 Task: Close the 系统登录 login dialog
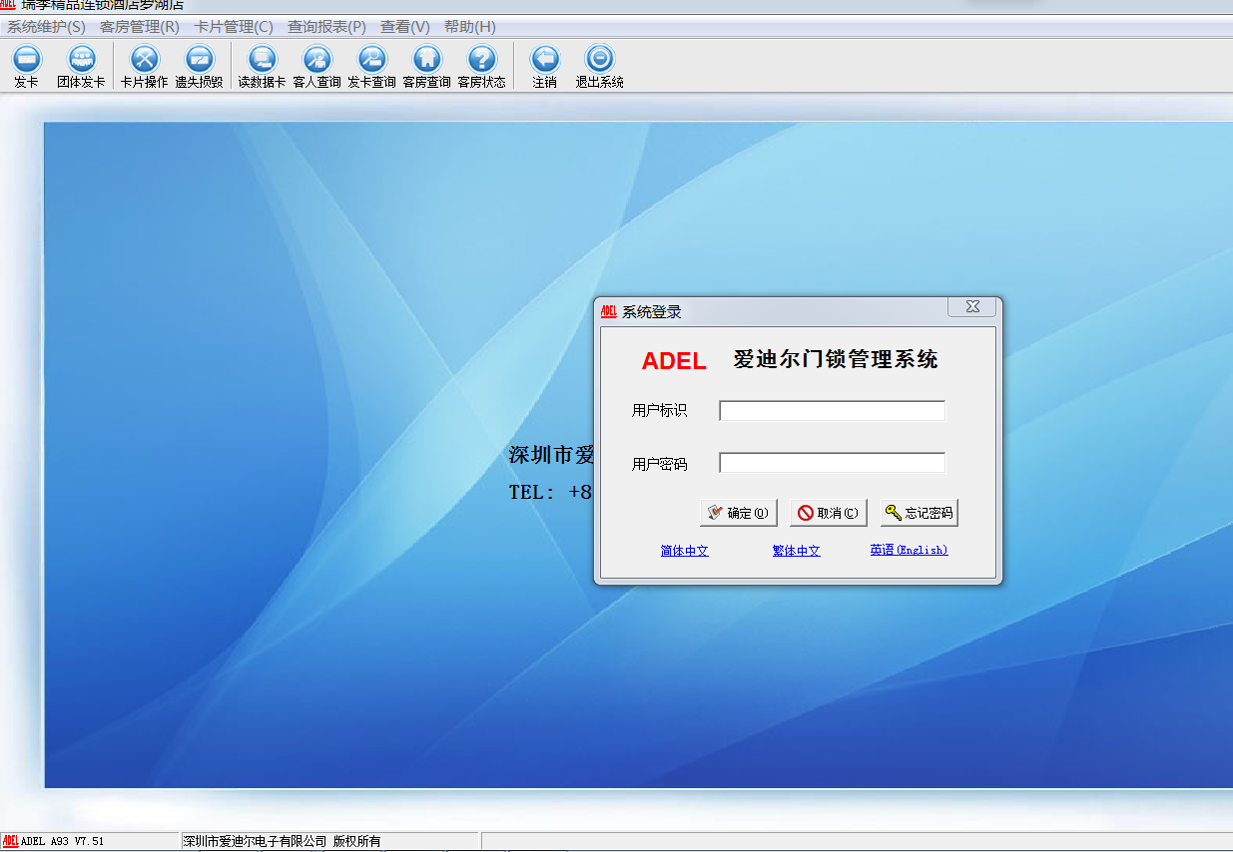(x=971, y=307)
